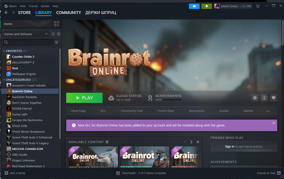Screen dimensions: 284x179
Task: Select the Wallpaper Engine icon
Action: point(9,74)
